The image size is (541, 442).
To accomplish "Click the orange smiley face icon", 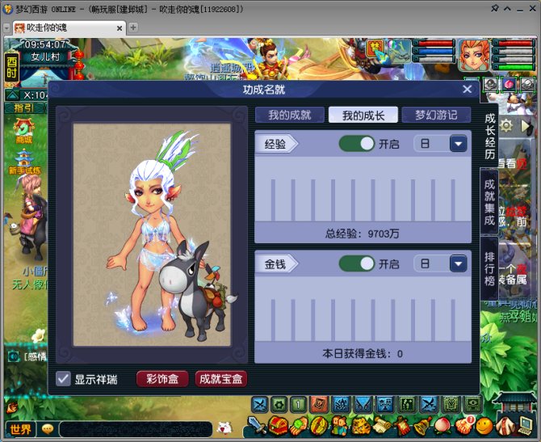I will click(x=484, y=426).
